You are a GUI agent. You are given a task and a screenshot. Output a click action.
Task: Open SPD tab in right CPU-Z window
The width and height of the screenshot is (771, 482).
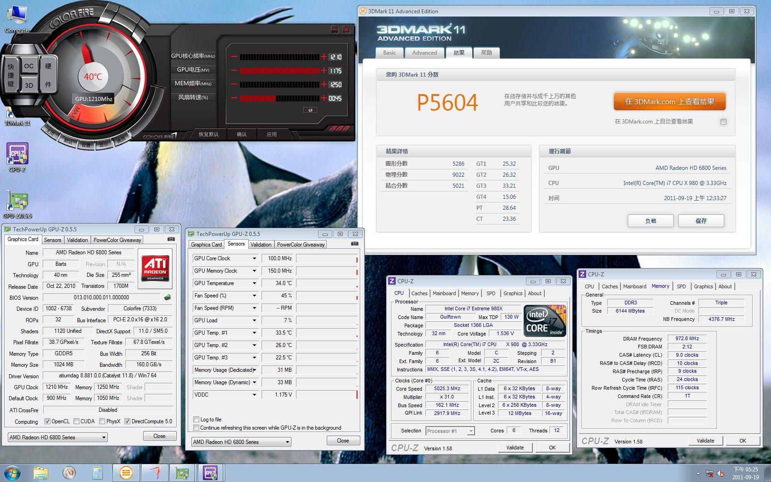(681, 286)
